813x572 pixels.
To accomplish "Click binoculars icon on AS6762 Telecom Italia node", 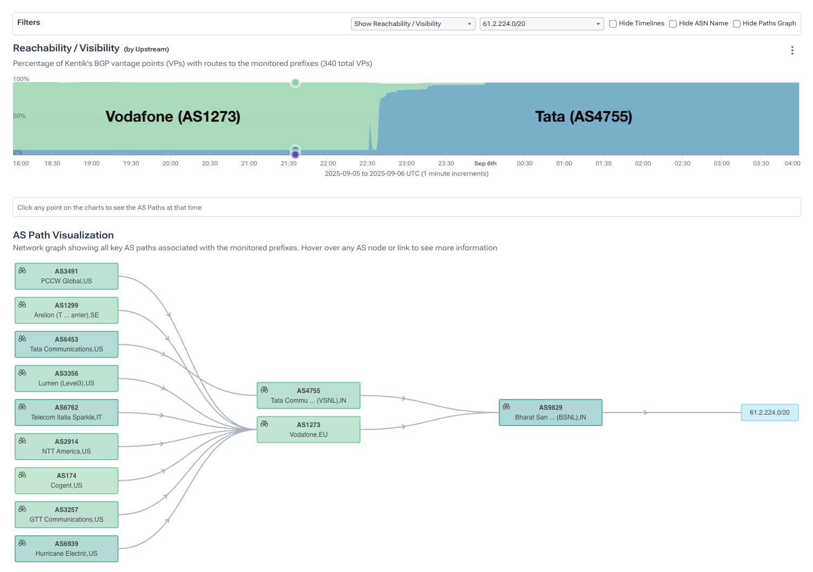I will pos(22,407).
